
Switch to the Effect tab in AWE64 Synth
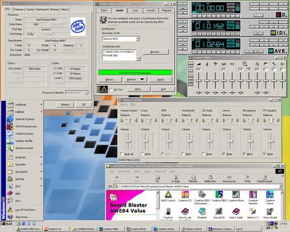click(104, 10)
